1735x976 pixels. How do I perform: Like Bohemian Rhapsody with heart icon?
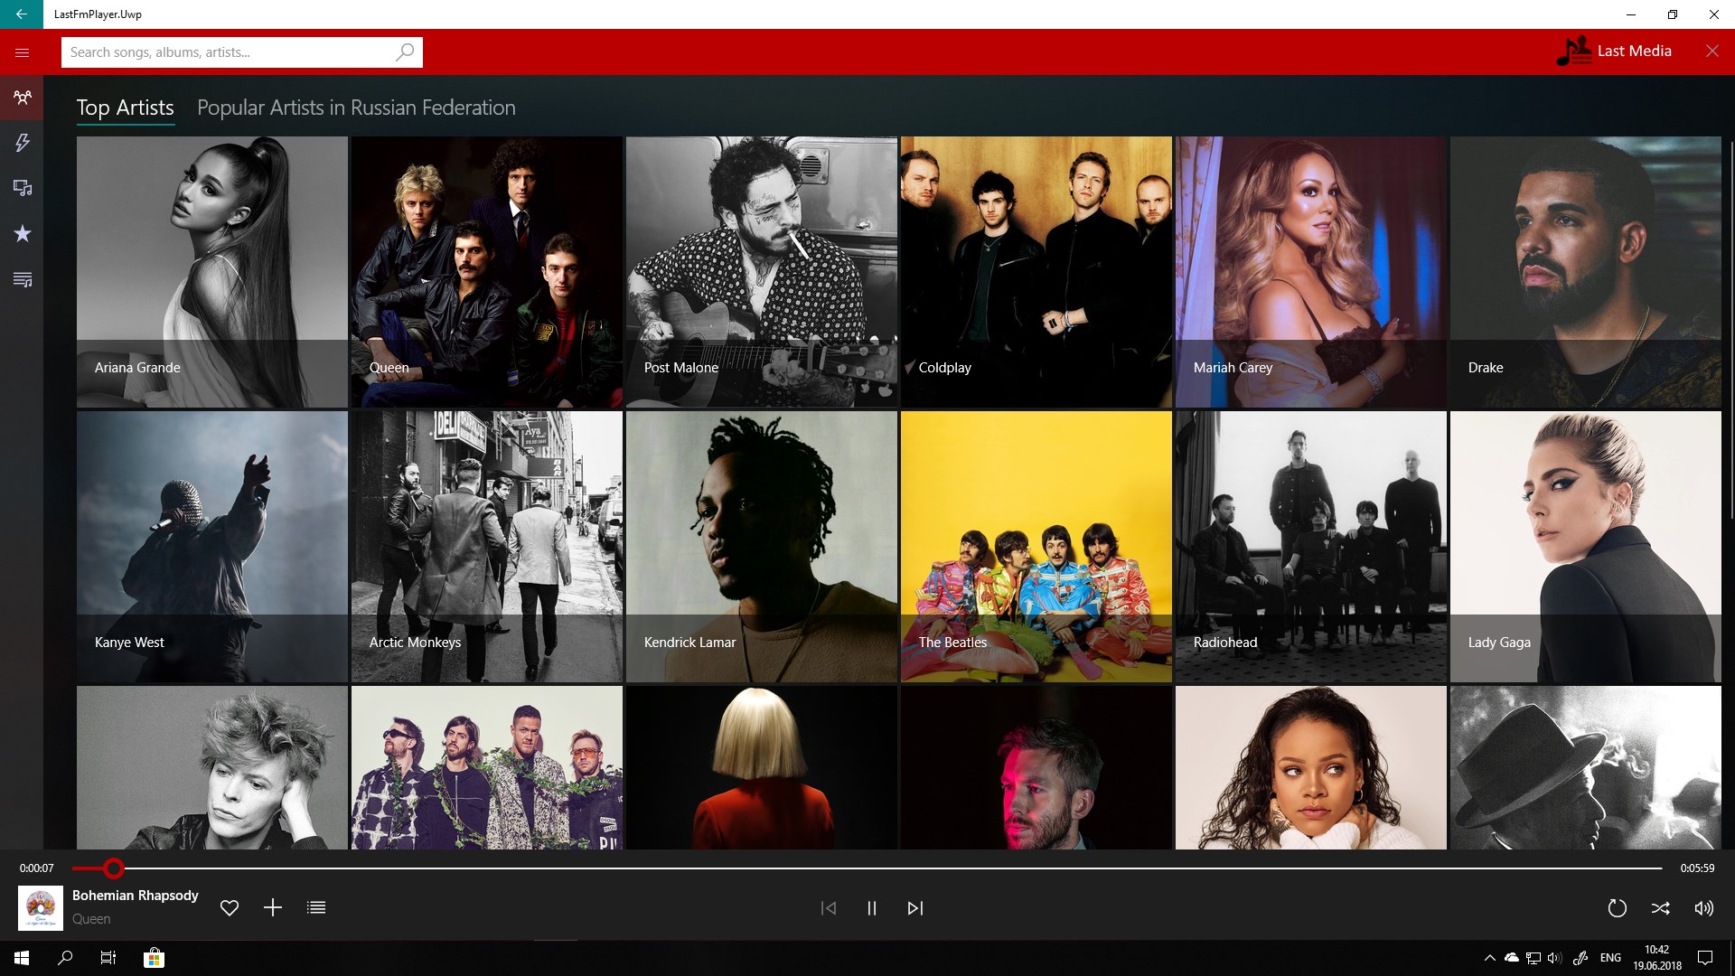(x=230, y=908)
